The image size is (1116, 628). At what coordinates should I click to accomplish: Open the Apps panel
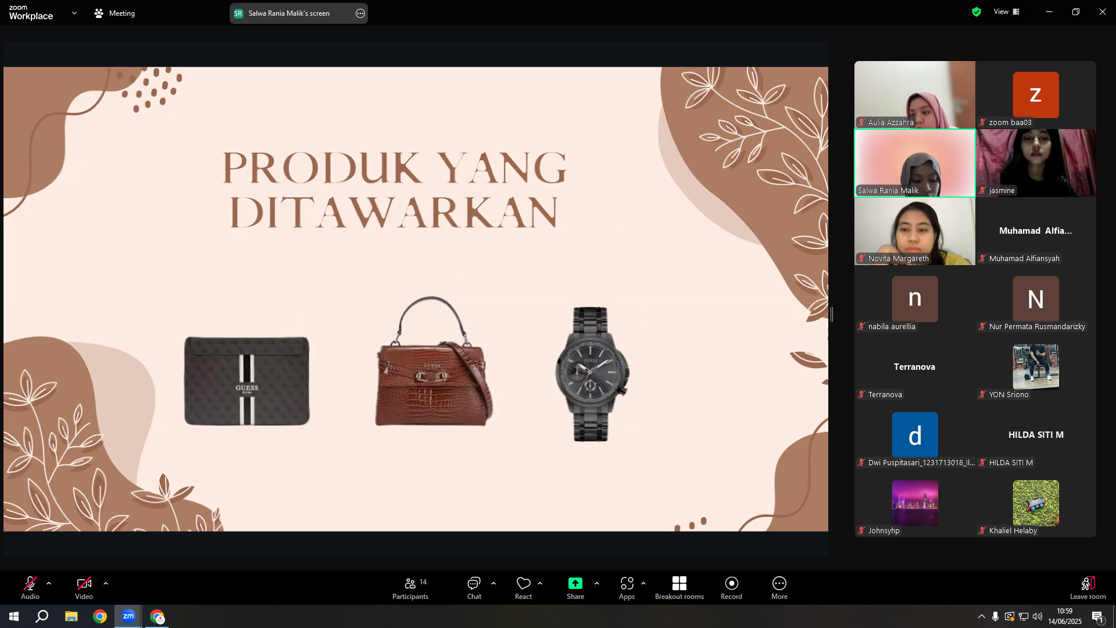[627, 587]
